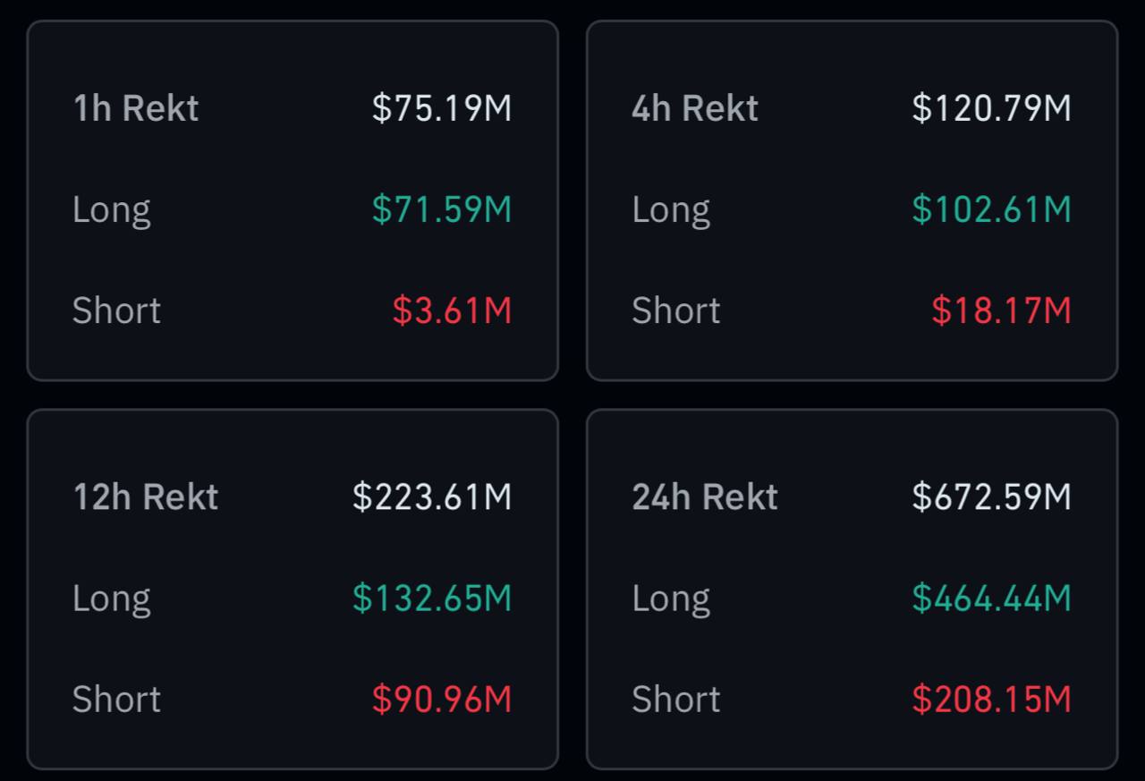Click the 12h Short value $90.96M
Screen dimensions: 1145x781
tap(442, 699)
